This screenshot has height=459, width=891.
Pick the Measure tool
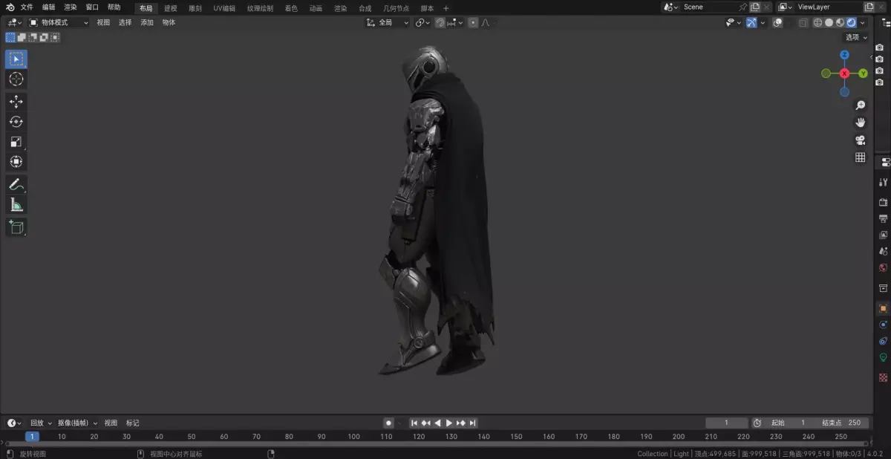16,204
